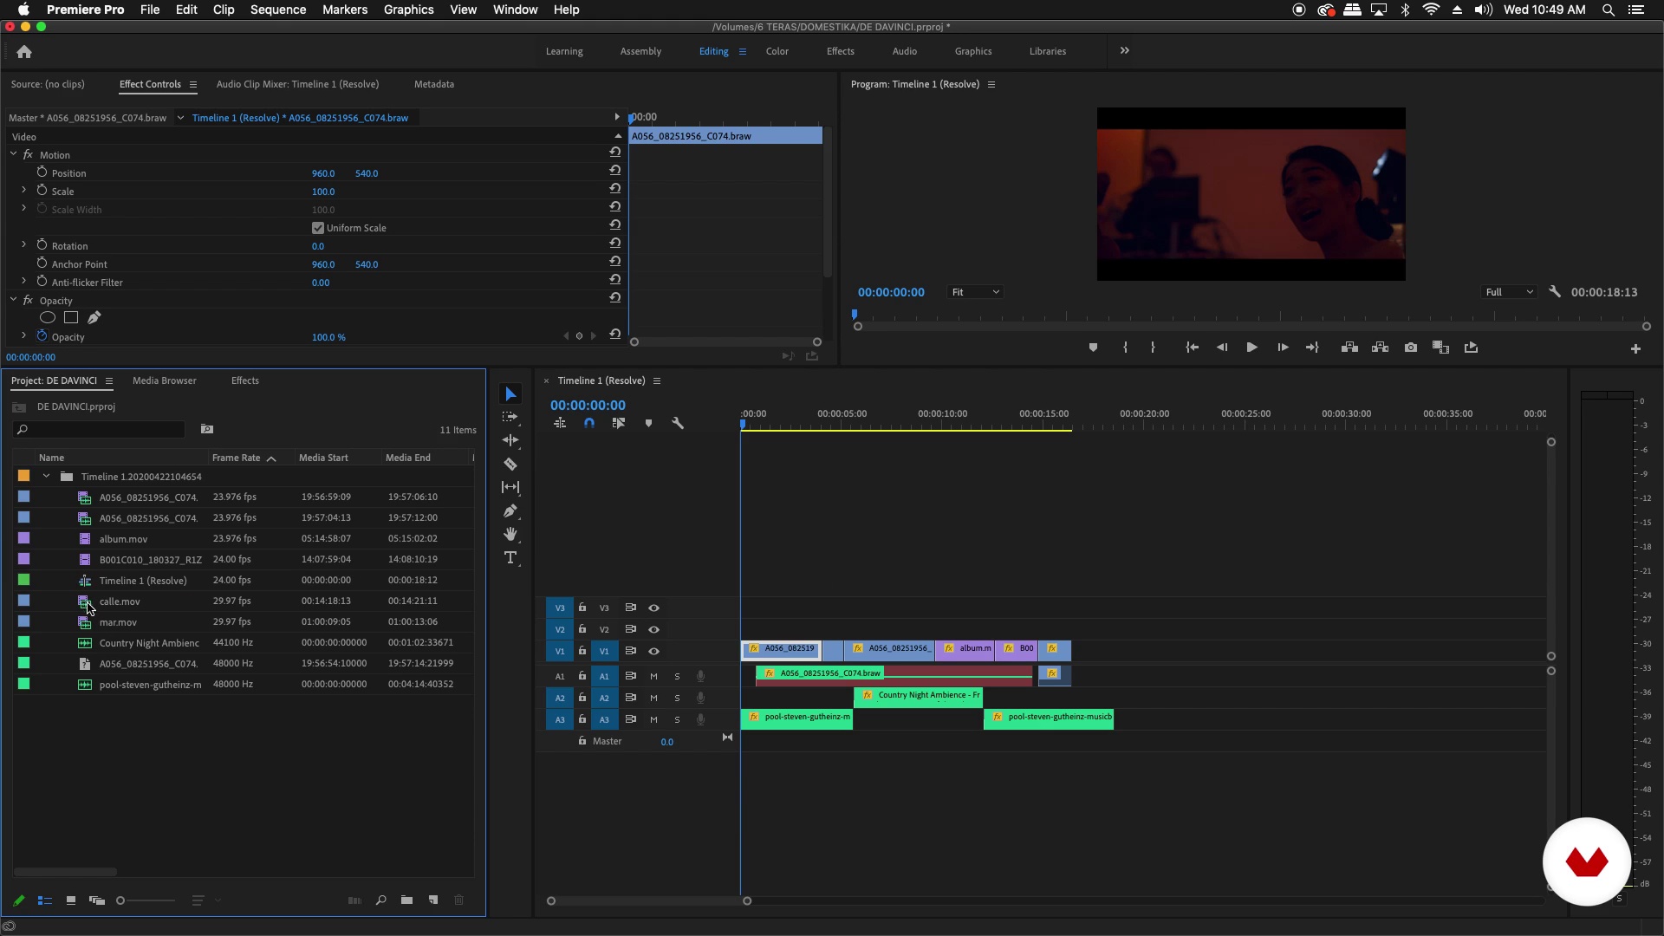Click New Item icon in Project panel
Screen dimensions: 1664x936
click(x=433, y=900)
